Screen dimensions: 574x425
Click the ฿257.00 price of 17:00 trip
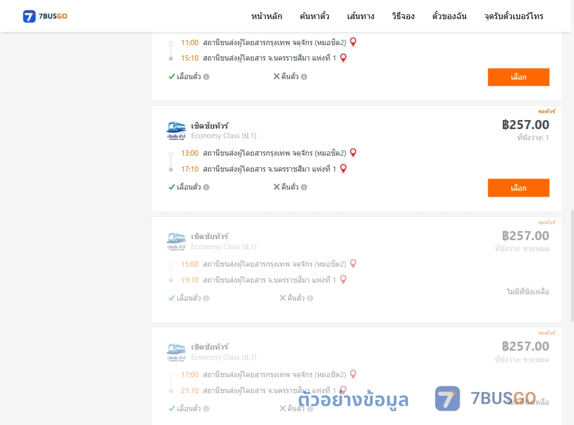[525, 346]
